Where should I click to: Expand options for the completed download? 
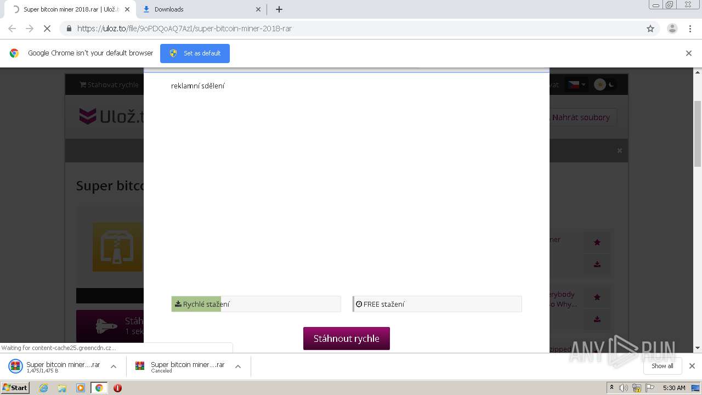click(x=114, y=366)
